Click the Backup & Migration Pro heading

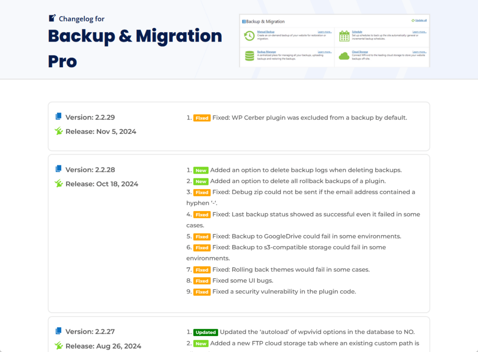[135, 48]
